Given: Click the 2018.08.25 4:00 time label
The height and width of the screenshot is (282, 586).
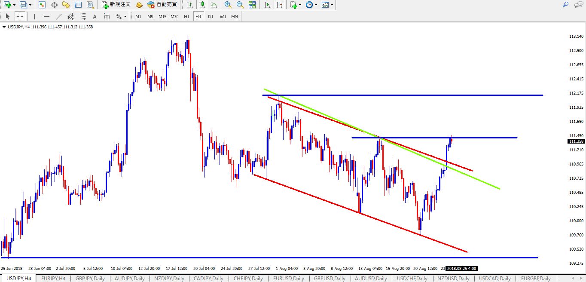Looking at the screenshot, I should pyautogui.click(x=462, y=268).
